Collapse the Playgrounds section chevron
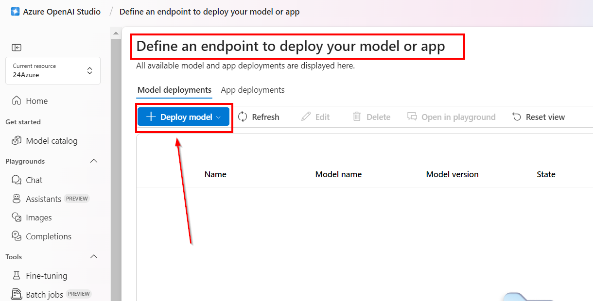Viewport: 593px width, 301px height. [94, 161]
